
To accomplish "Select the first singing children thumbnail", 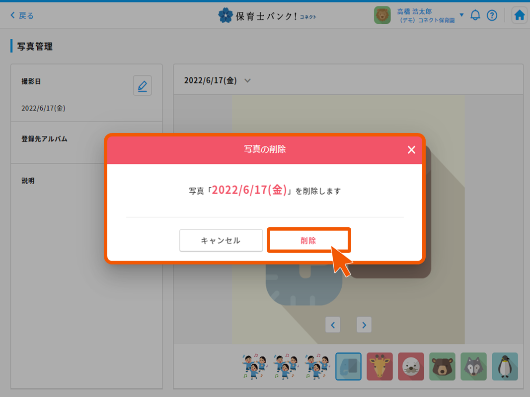I will click(x=254, y=366).
